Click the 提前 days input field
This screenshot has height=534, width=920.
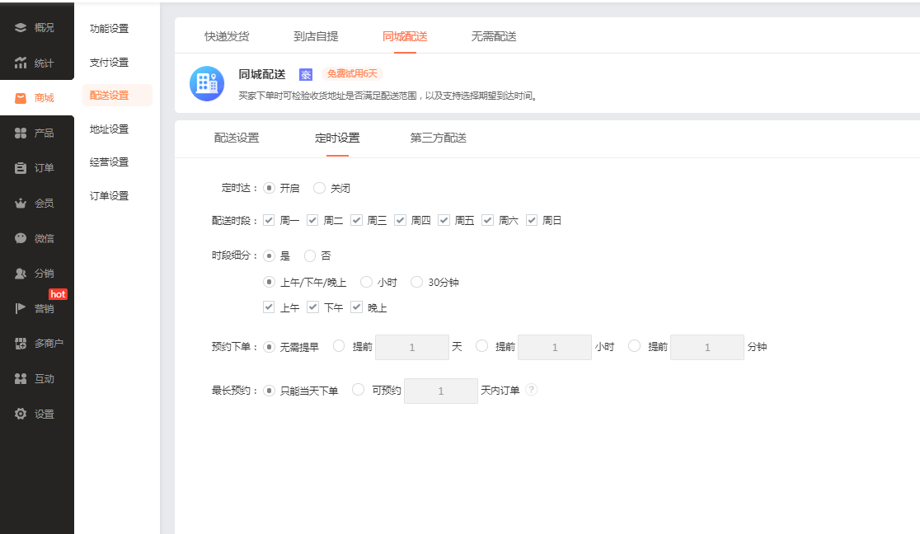(411, 348)
